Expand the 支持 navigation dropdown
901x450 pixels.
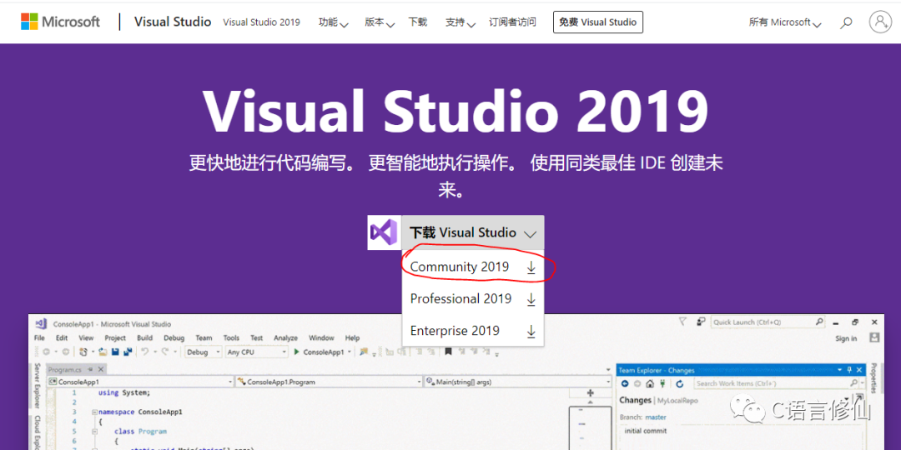click(x=461, y=23)
